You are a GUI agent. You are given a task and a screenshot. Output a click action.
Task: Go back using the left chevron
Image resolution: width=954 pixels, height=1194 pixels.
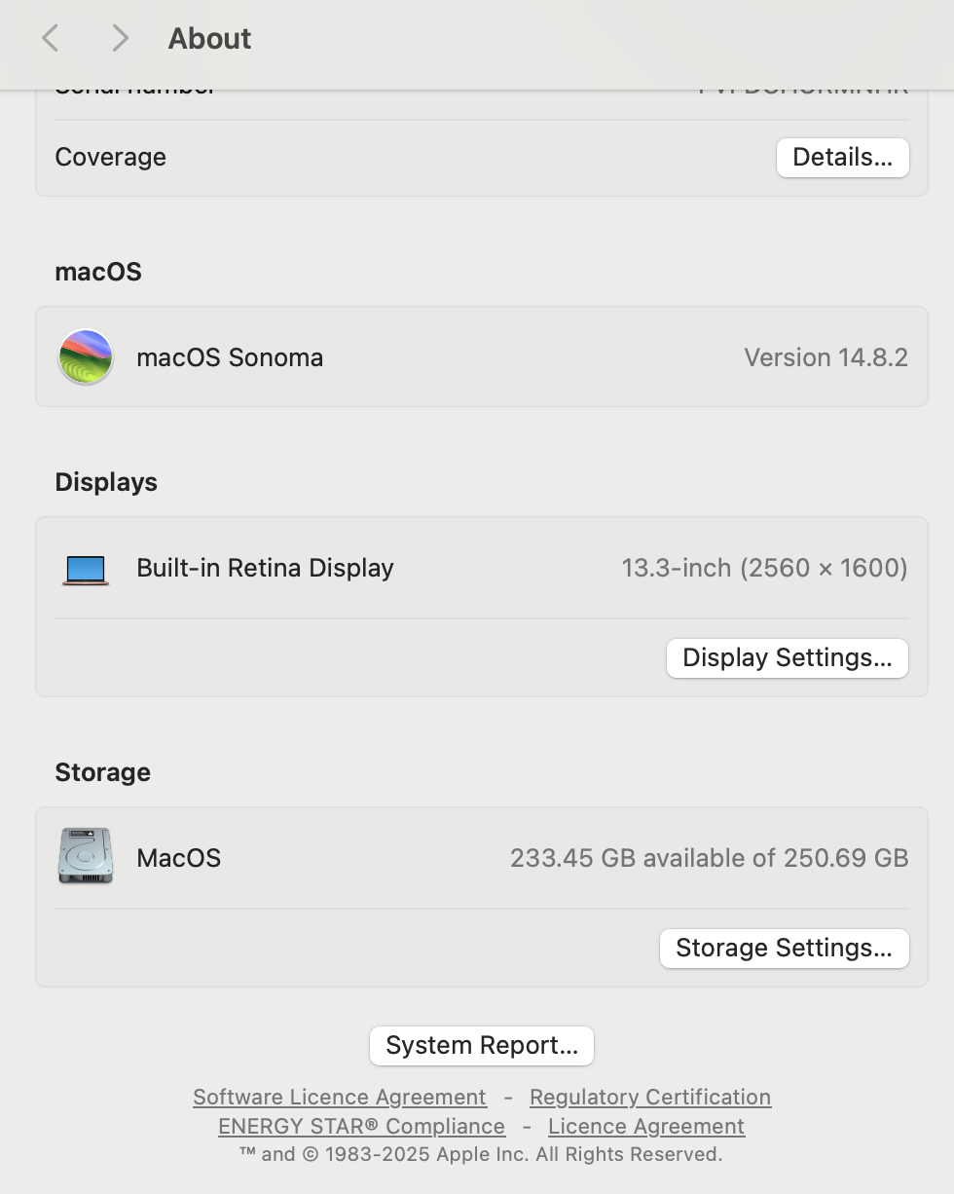51,39
